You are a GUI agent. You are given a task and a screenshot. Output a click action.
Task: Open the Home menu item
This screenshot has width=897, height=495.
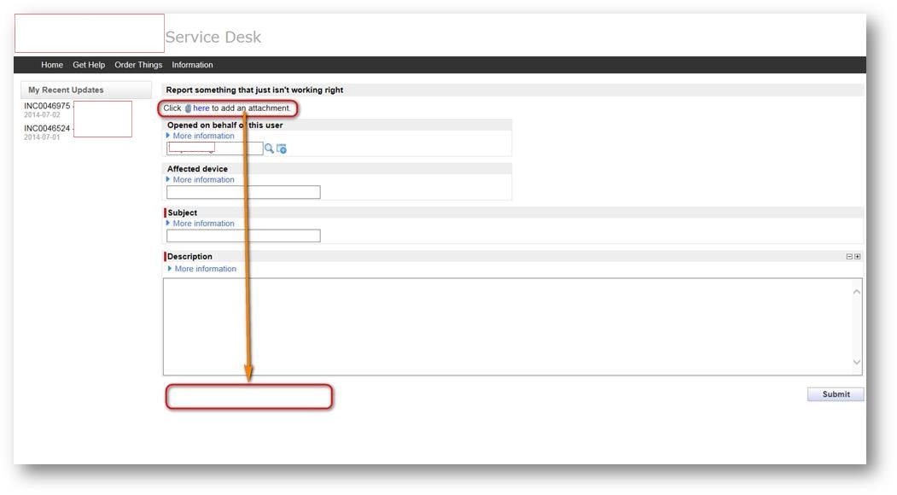(x=52, y=64)
